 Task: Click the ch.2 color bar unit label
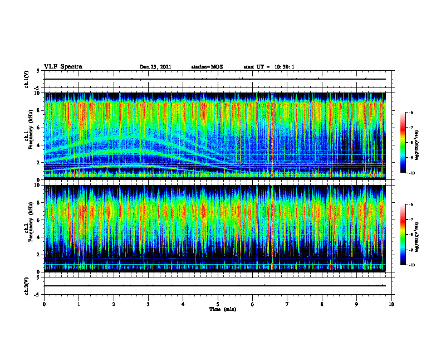pos(417,237)
